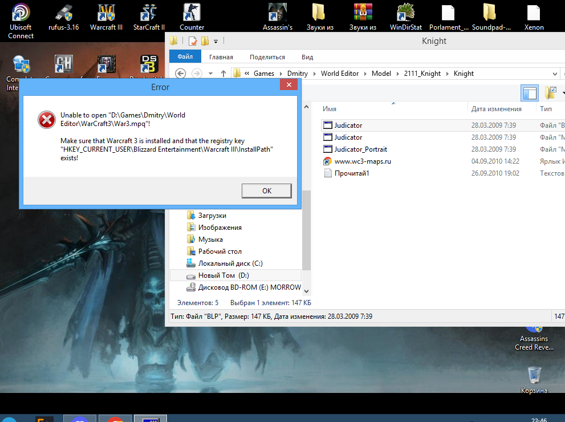
Task: Expand the arrow after 2111_Knight in address bar
Action: [x=448, y=74]
